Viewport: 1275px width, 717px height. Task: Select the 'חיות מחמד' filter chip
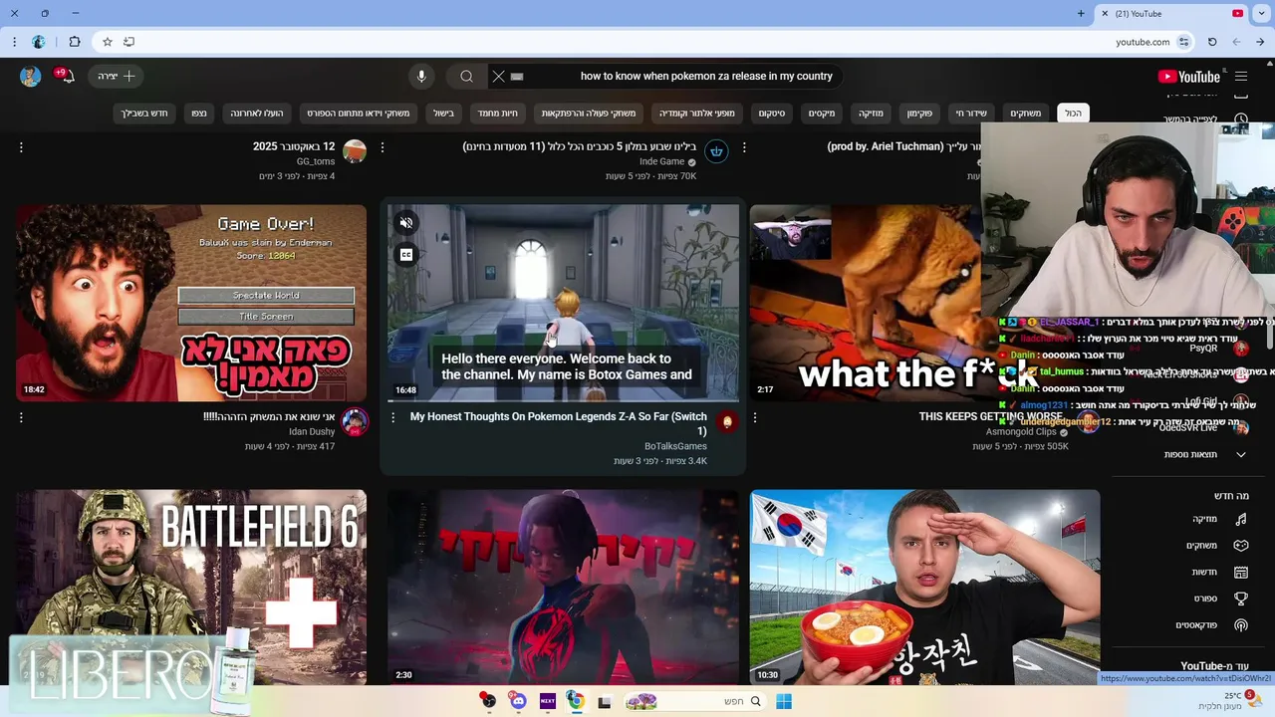[497, 114]
